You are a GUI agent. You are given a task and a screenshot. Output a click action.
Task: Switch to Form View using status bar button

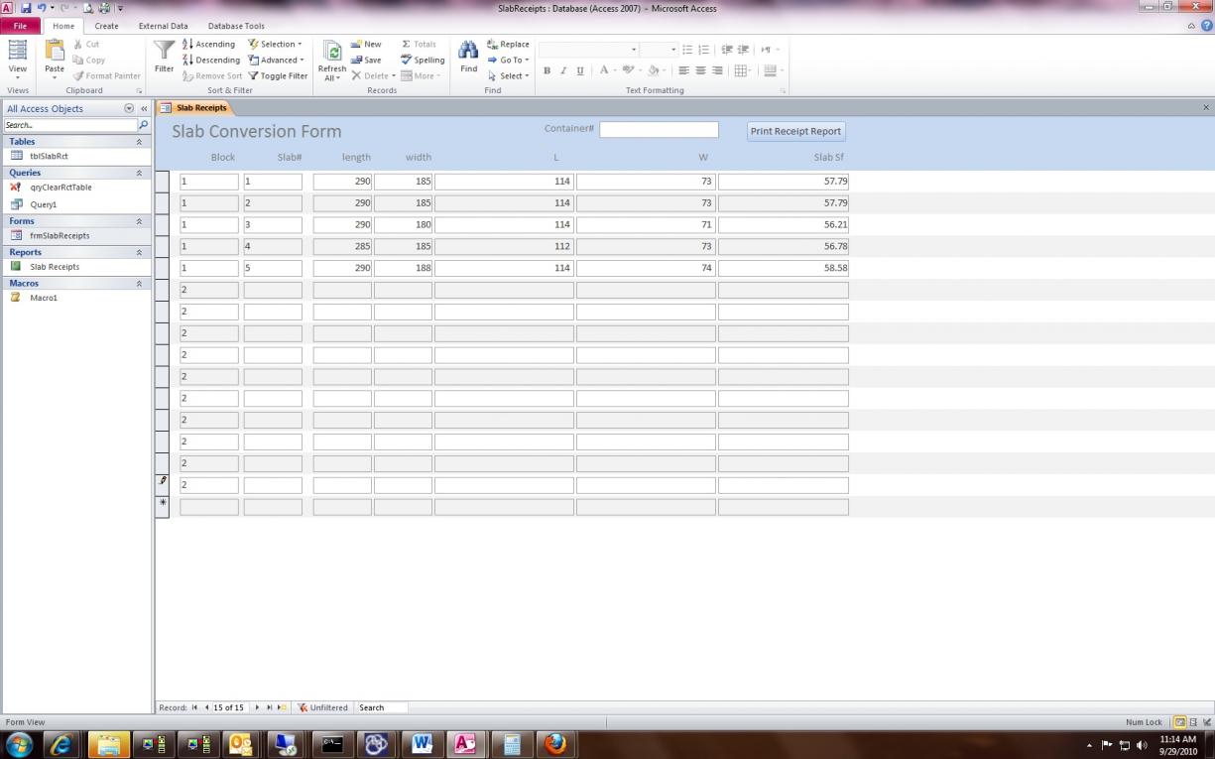pos(1180,722)
